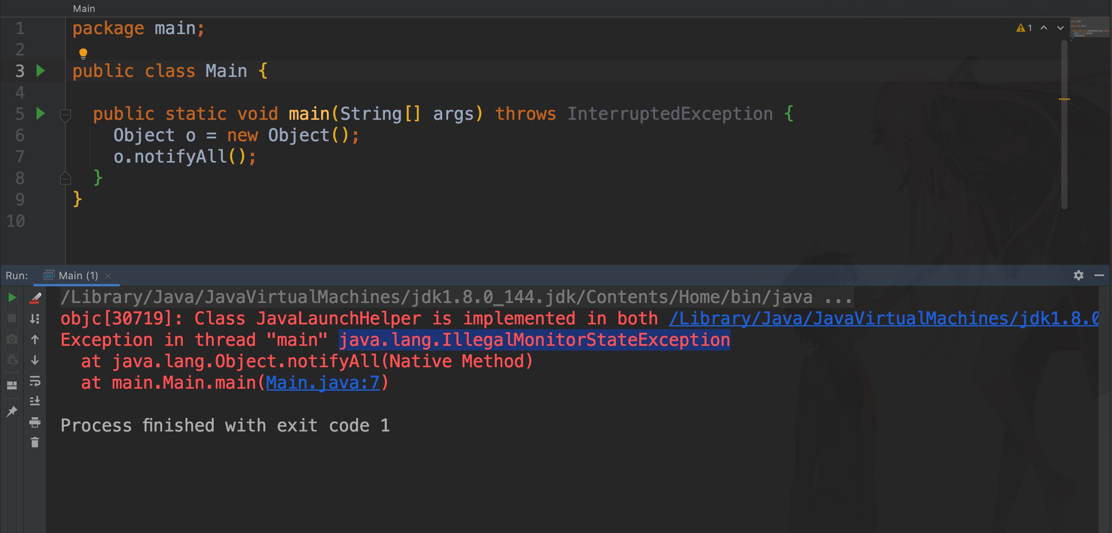Click the Down the Stack Trace arrow
Screen dimensions: 1112x533
coord(35,360)
